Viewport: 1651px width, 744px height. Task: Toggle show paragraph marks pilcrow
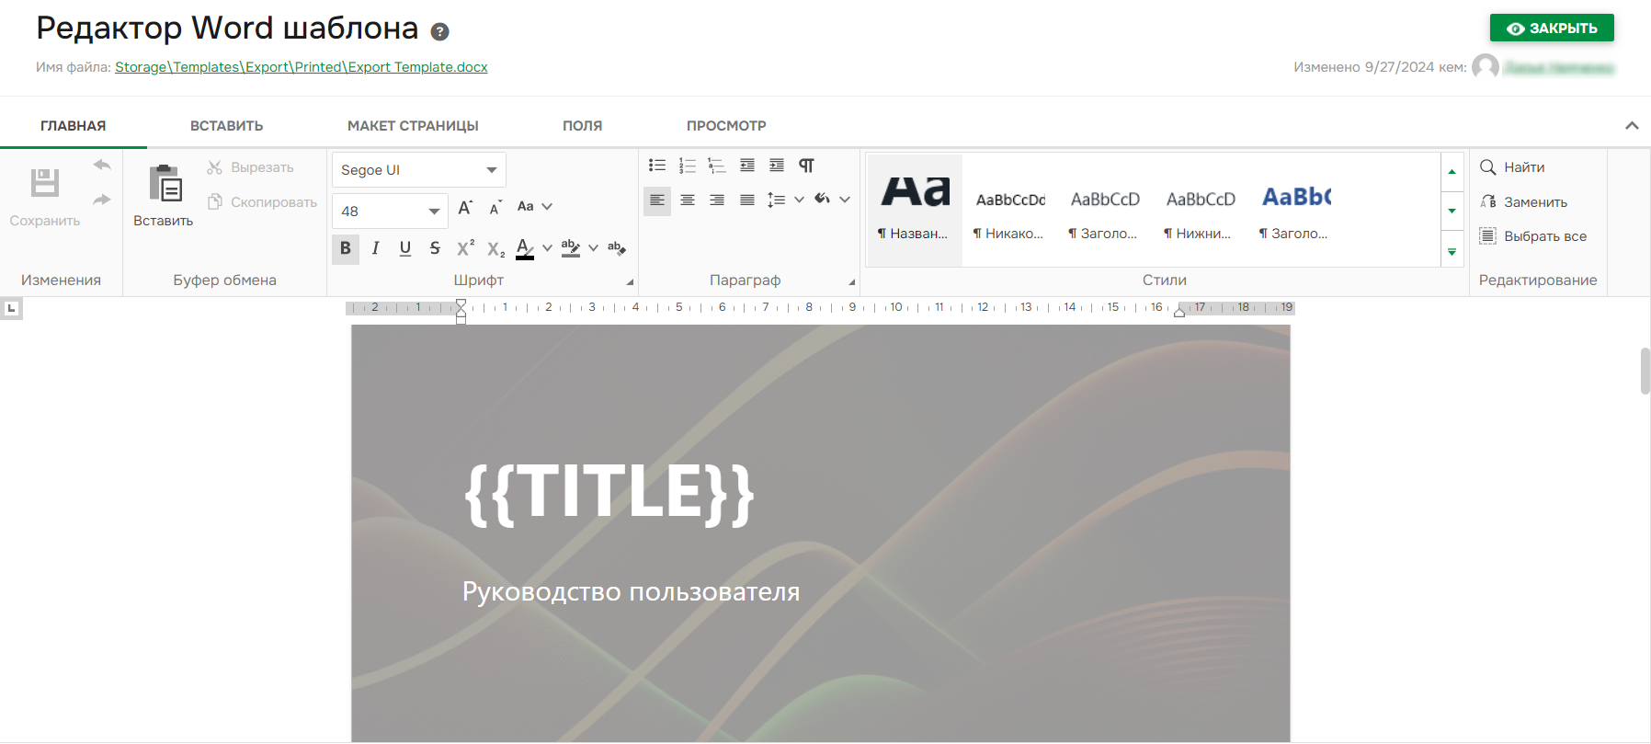pos(806,166)
